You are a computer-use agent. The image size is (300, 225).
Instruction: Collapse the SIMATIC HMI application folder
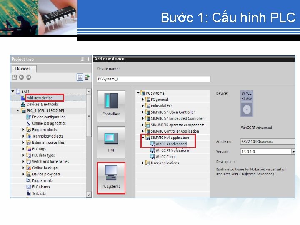coord(143,137)
